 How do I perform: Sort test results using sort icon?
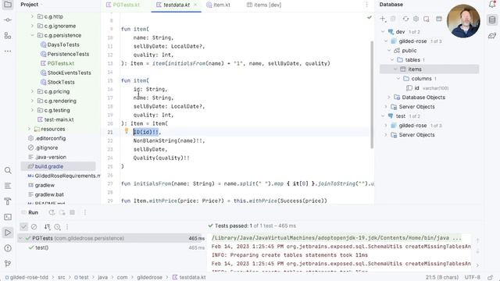pos(47,227)
